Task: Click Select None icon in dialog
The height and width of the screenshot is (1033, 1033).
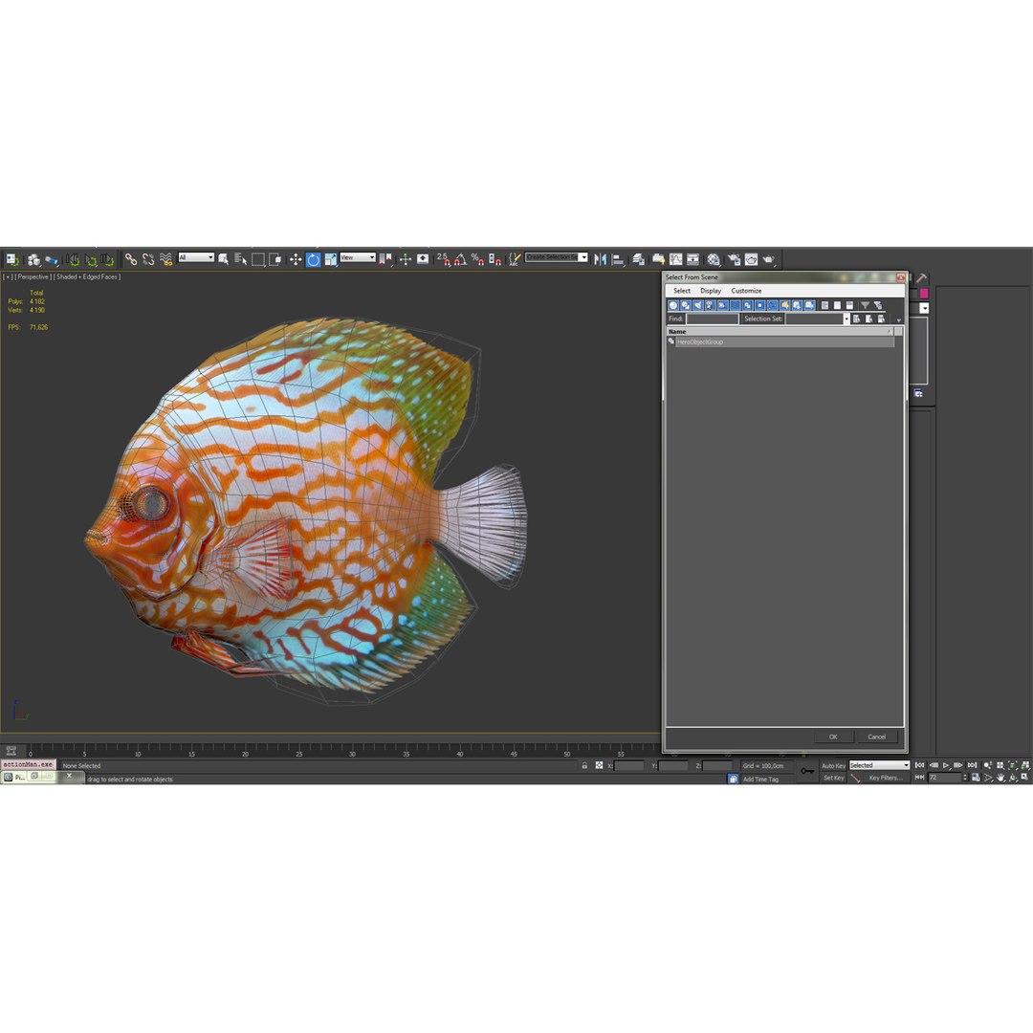Action: pyautogui.click(x=837, y=305)
